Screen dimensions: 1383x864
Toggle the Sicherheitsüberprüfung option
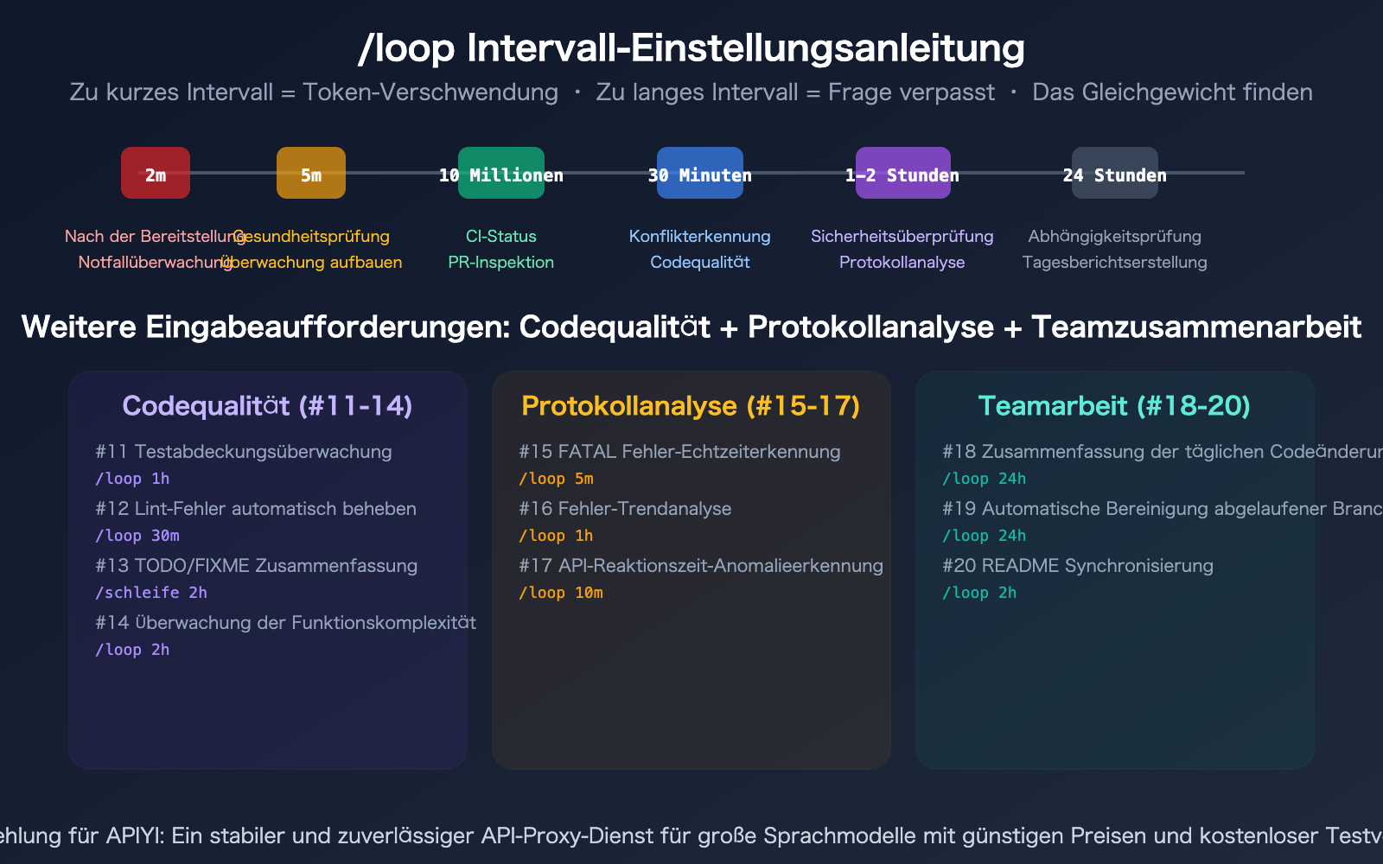coord(902,236)
